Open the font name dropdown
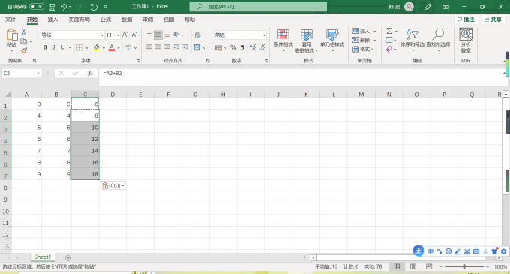 point(102,35)
